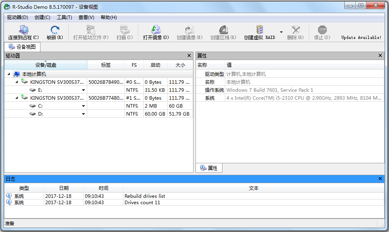Click the Refresh (刷新) toolbar icon
Image resolution: width=389 pixels, height=232 pixels.
tap(55, 30)
